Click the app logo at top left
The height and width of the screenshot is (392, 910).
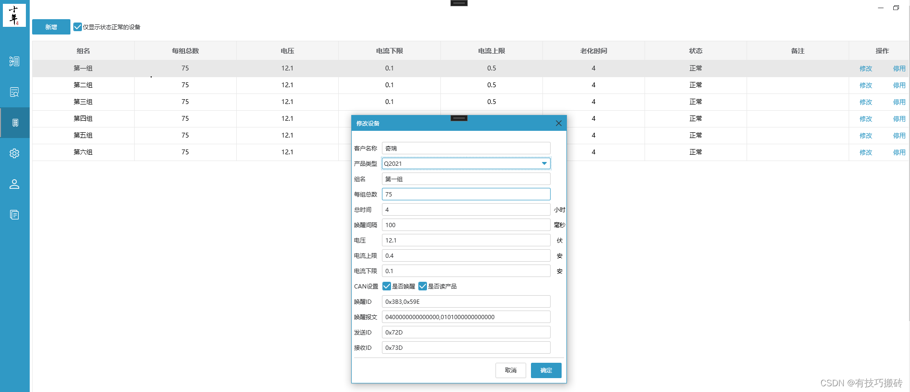coord(14,15)
